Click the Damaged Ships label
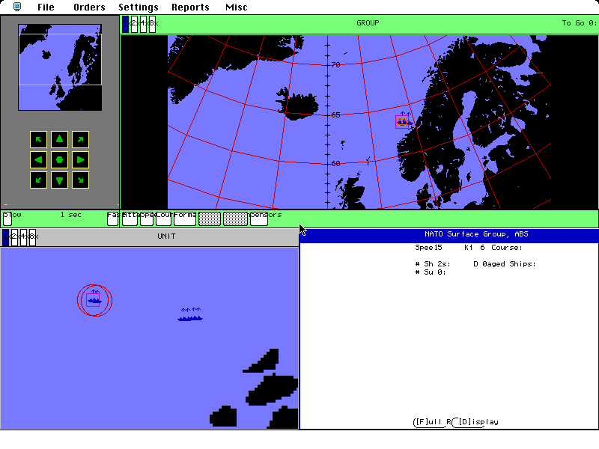 (505, 264)
